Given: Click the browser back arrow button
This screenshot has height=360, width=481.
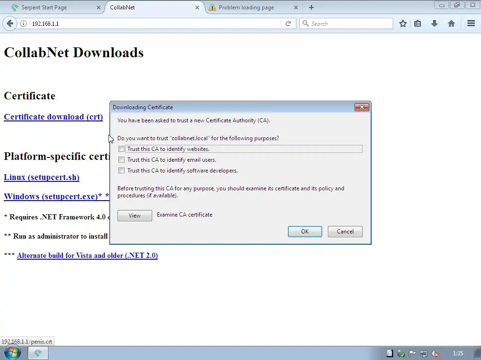Looking at the screenshot, I should (x=10, y=23).
